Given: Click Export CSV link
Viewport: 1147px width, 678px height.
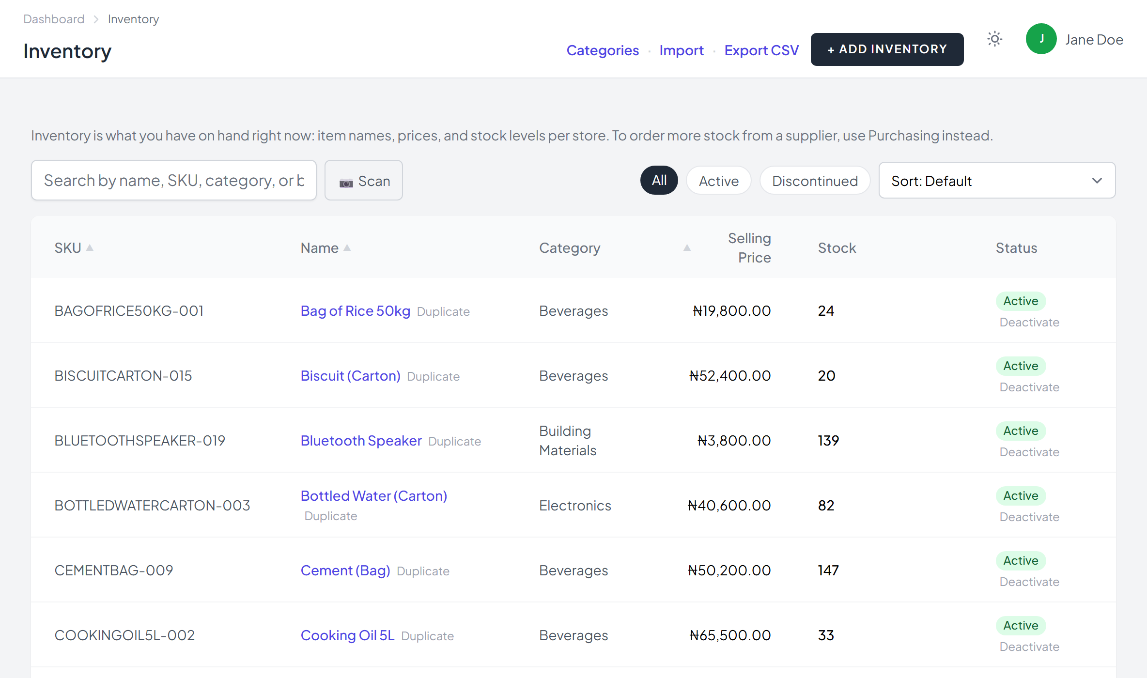Looking at the screenshot, I should [x=761, y=50].
